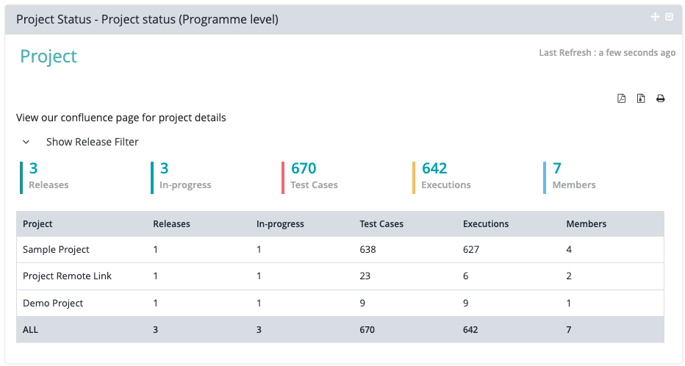The height and width of the screenshot is (366, 685).
Task: Click the 7 Members summary stat
Action: [x=557, y=169]
